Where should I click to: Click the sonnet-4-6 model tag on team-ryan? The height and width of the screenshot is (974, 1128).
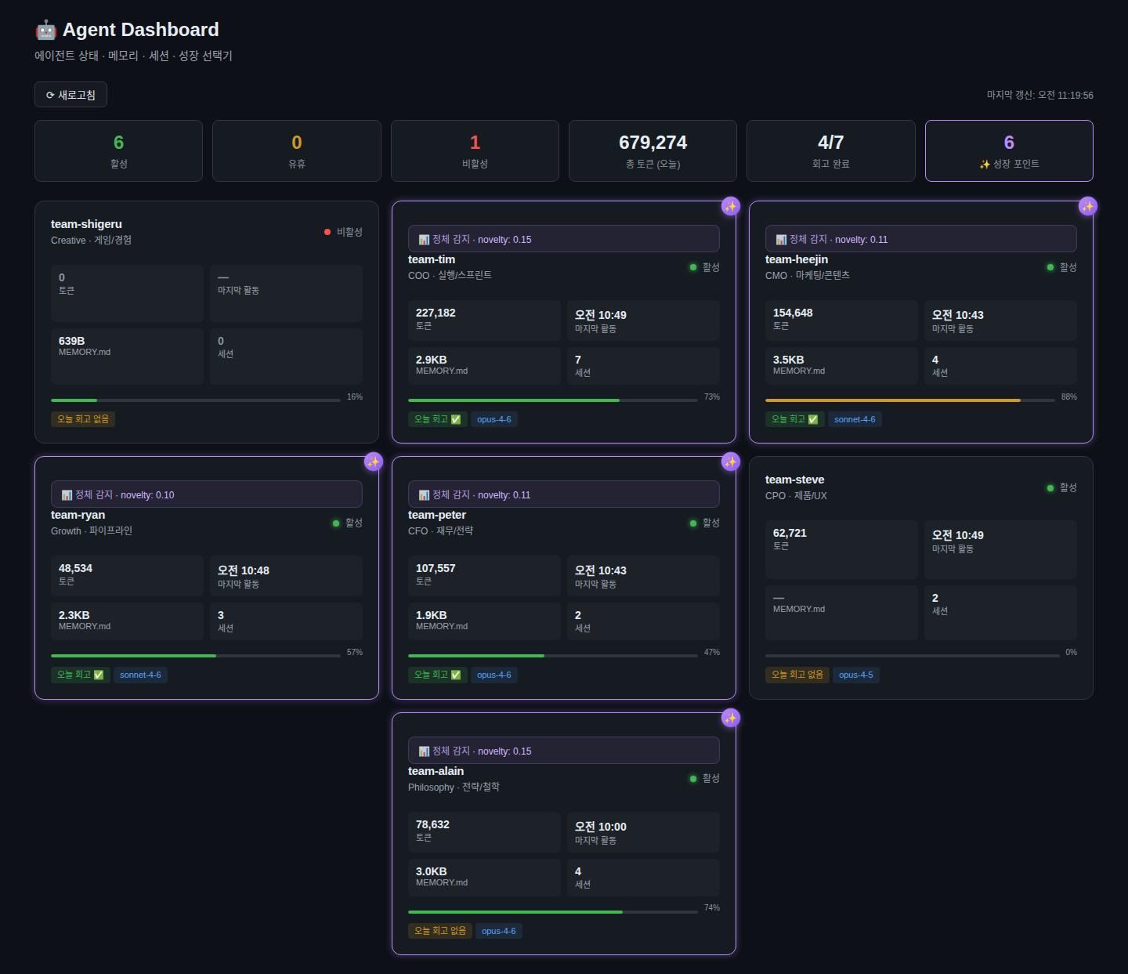[x=140, y=675]
